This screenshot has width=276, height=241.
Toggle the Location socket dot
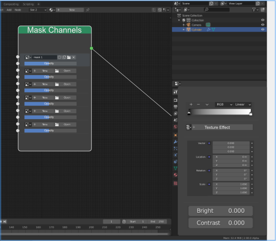click(209, 157)
